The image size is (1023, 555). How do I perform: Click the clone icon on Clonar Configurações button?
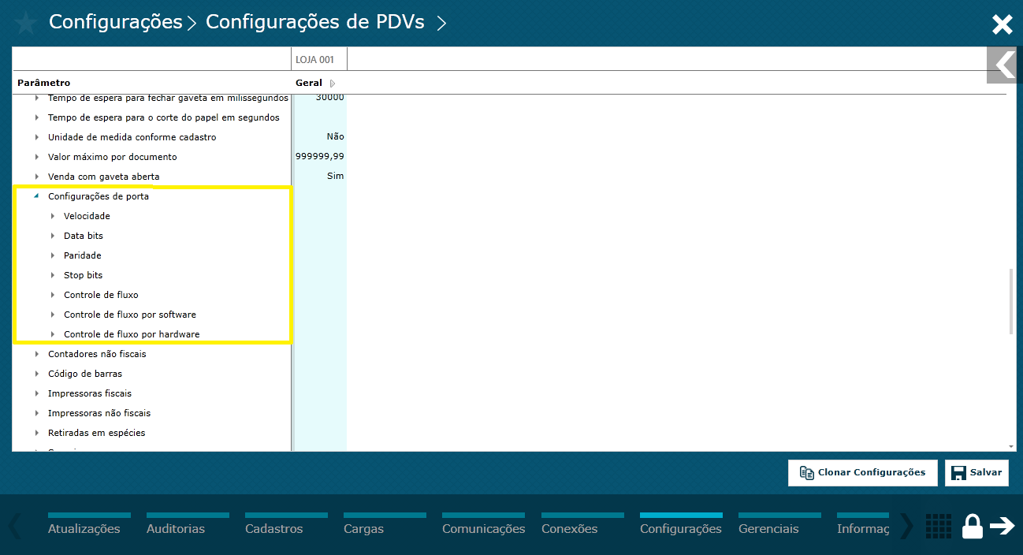pyautogui.click(x=806, y=472)
